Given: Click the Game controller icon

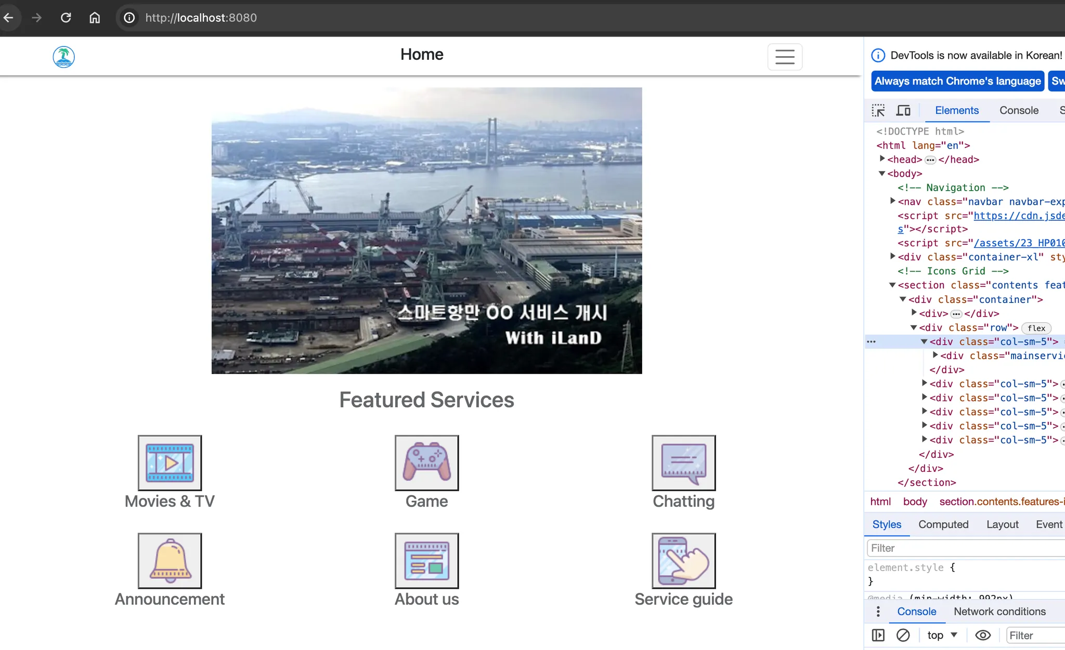Looking at the screenshot, I should pyautogui.click(x=426, y=462).
